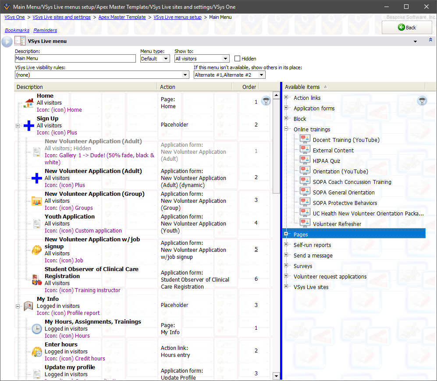
Task: Click the clock icon for My Hours
Action: (x=37, y=329)
